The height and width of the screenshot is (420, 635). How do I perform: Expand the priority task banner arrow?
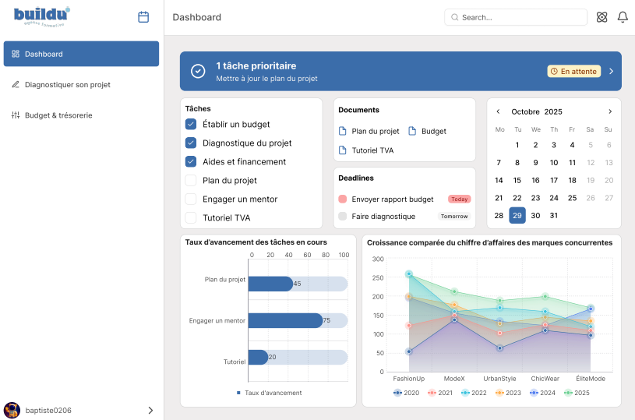tap(611, 72)
